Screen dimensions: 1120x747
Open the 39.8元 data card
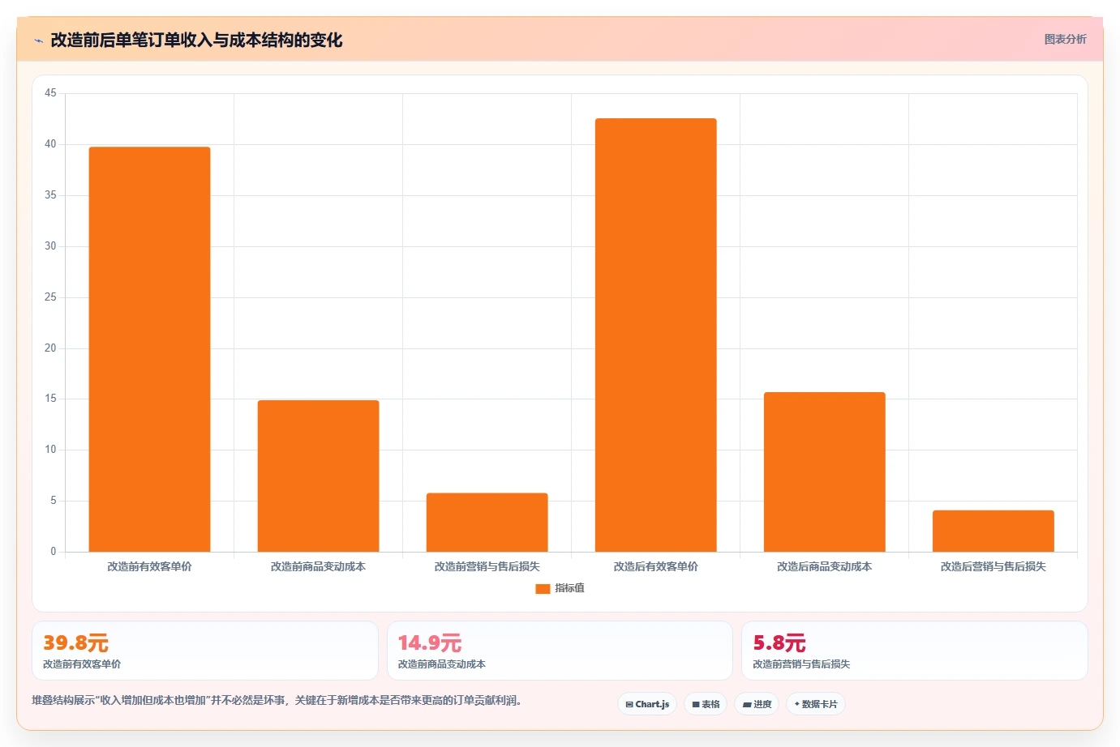pos(205,651)
